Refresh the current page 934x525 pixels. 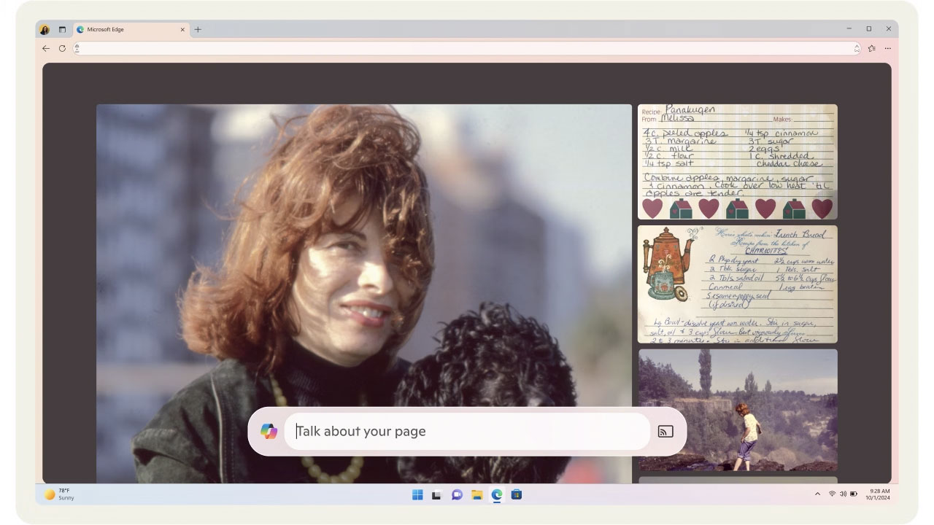62,48
